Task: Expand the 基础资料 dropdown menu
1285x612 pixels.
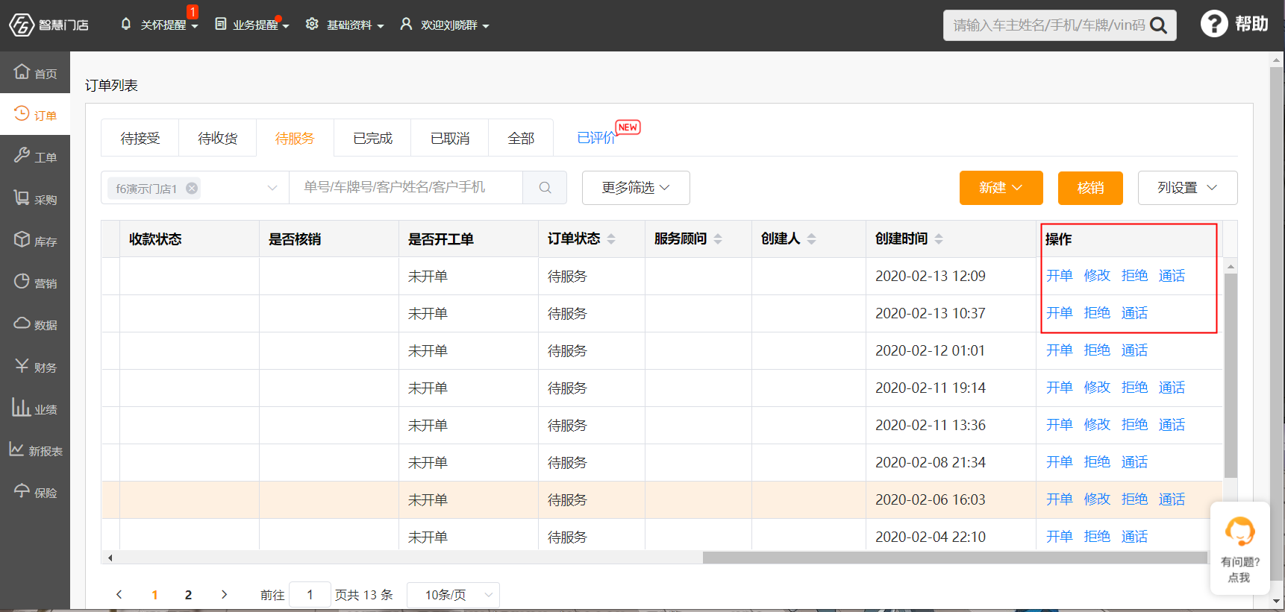Action: (x=381, y=26)
